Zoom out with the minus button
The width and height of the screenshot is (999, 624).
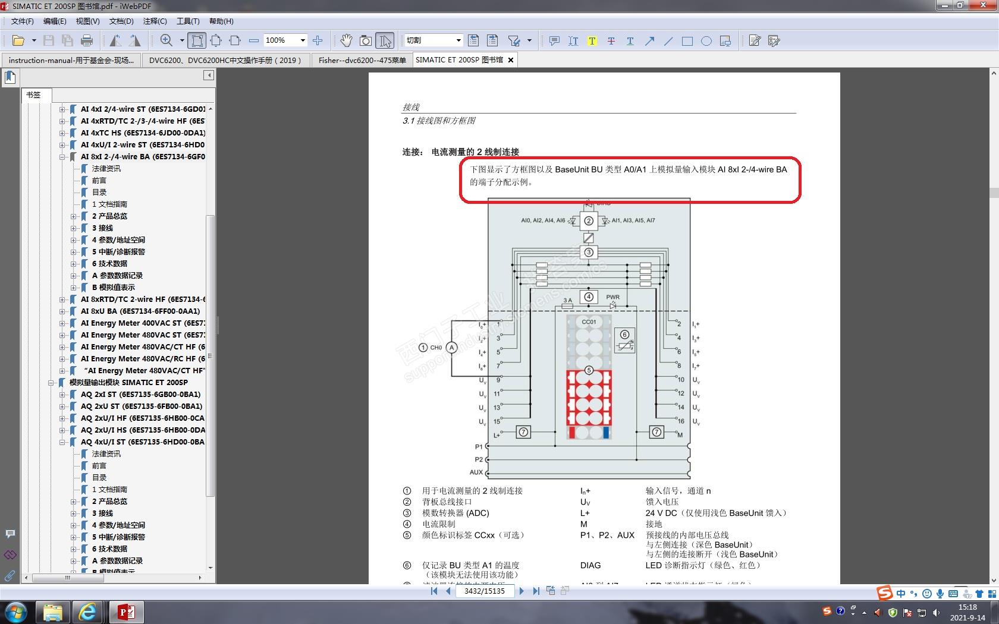click(x=254, y=40)
